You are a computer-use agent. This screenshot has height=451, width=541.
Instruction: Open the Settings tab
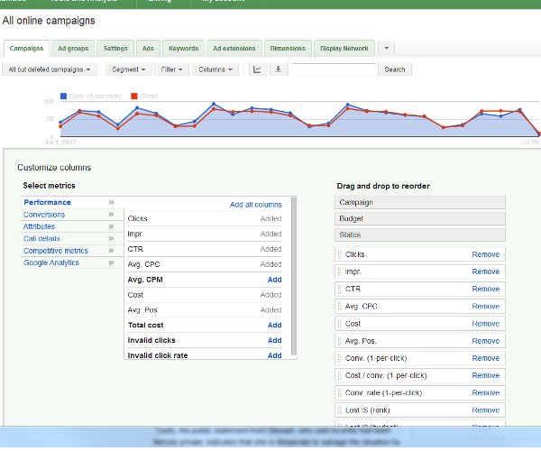pos(115,49)
